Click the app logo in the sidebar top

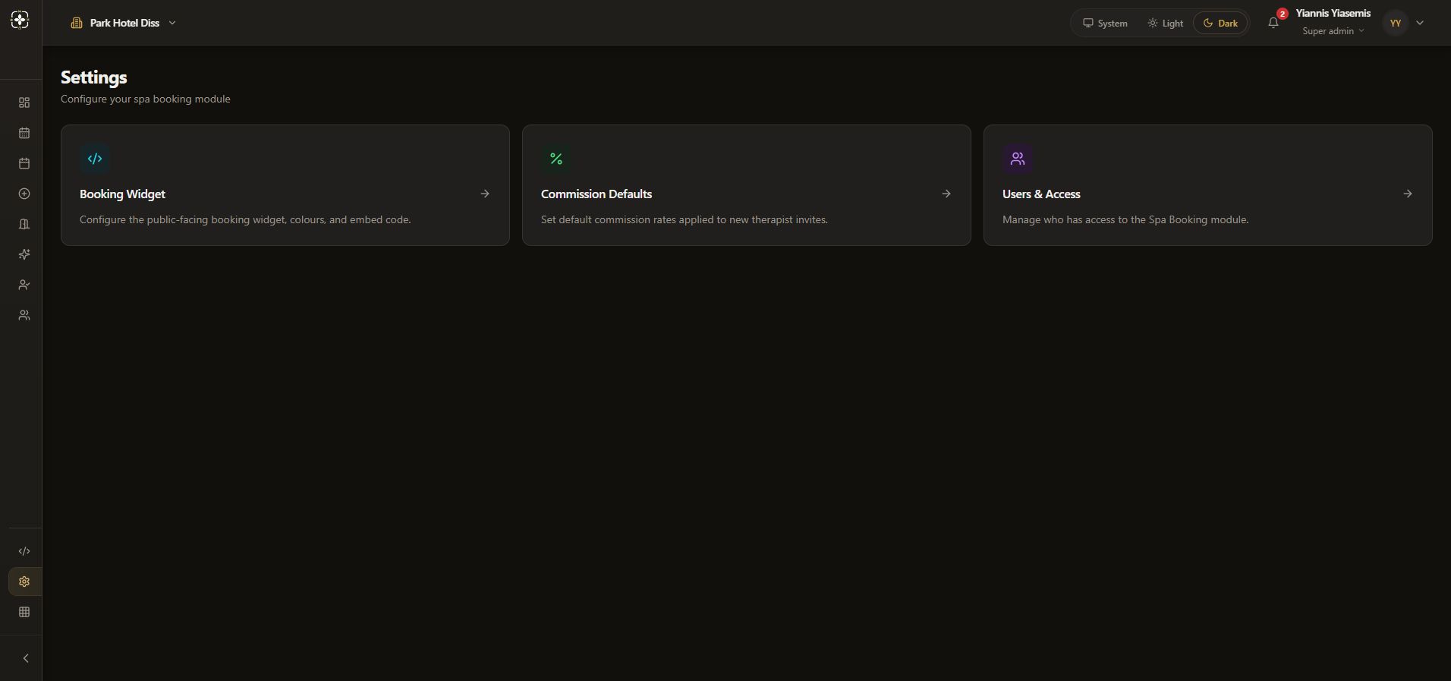[x=20, y=20]
